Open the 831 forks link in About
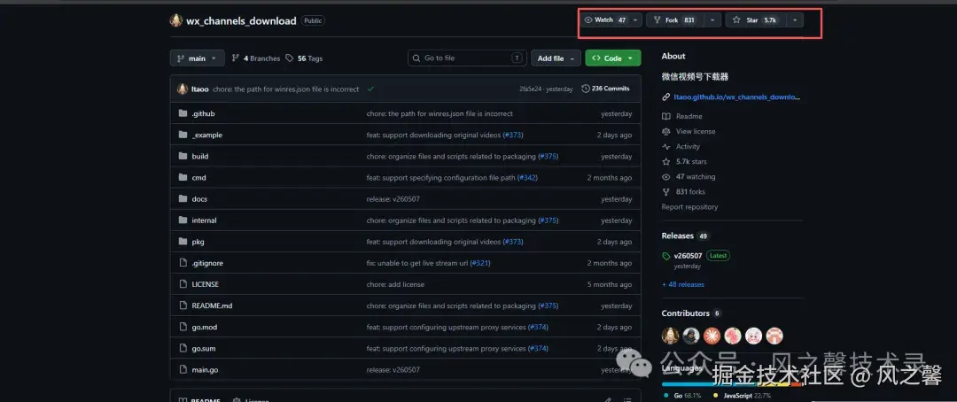 [690, 191]
